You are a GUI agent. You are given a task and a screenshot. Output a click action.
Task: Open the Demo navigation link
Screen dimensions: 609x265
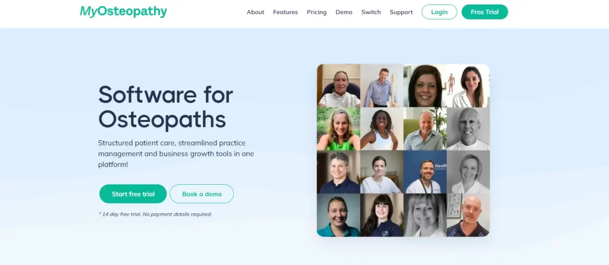[344, 12]
